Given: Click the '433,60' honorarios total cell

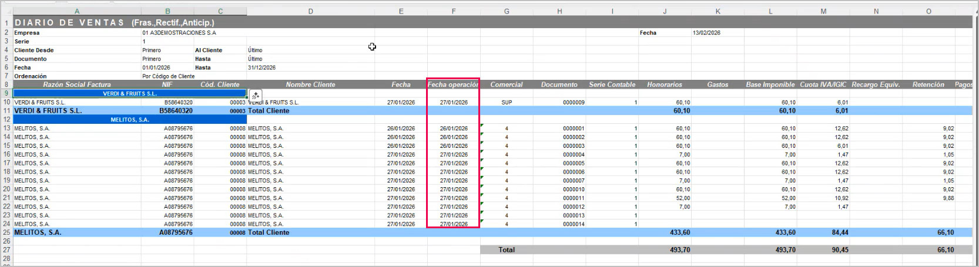Looking at the screenshot, I should [x=665, y=232].
